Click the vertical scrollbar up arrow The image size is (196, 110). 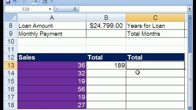pos(190,18)
